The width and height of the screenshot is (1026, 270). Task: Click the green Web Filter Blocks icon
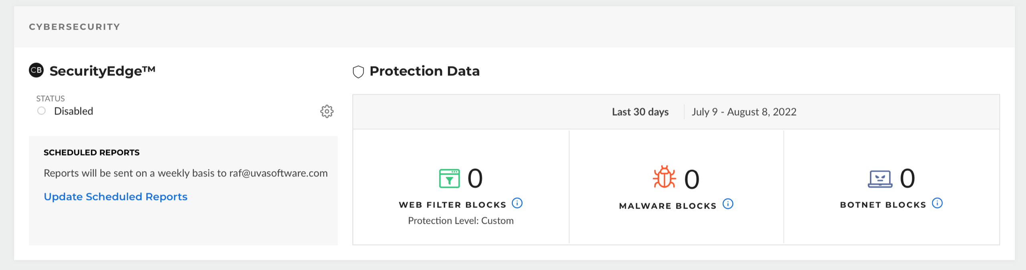(450, 179)
